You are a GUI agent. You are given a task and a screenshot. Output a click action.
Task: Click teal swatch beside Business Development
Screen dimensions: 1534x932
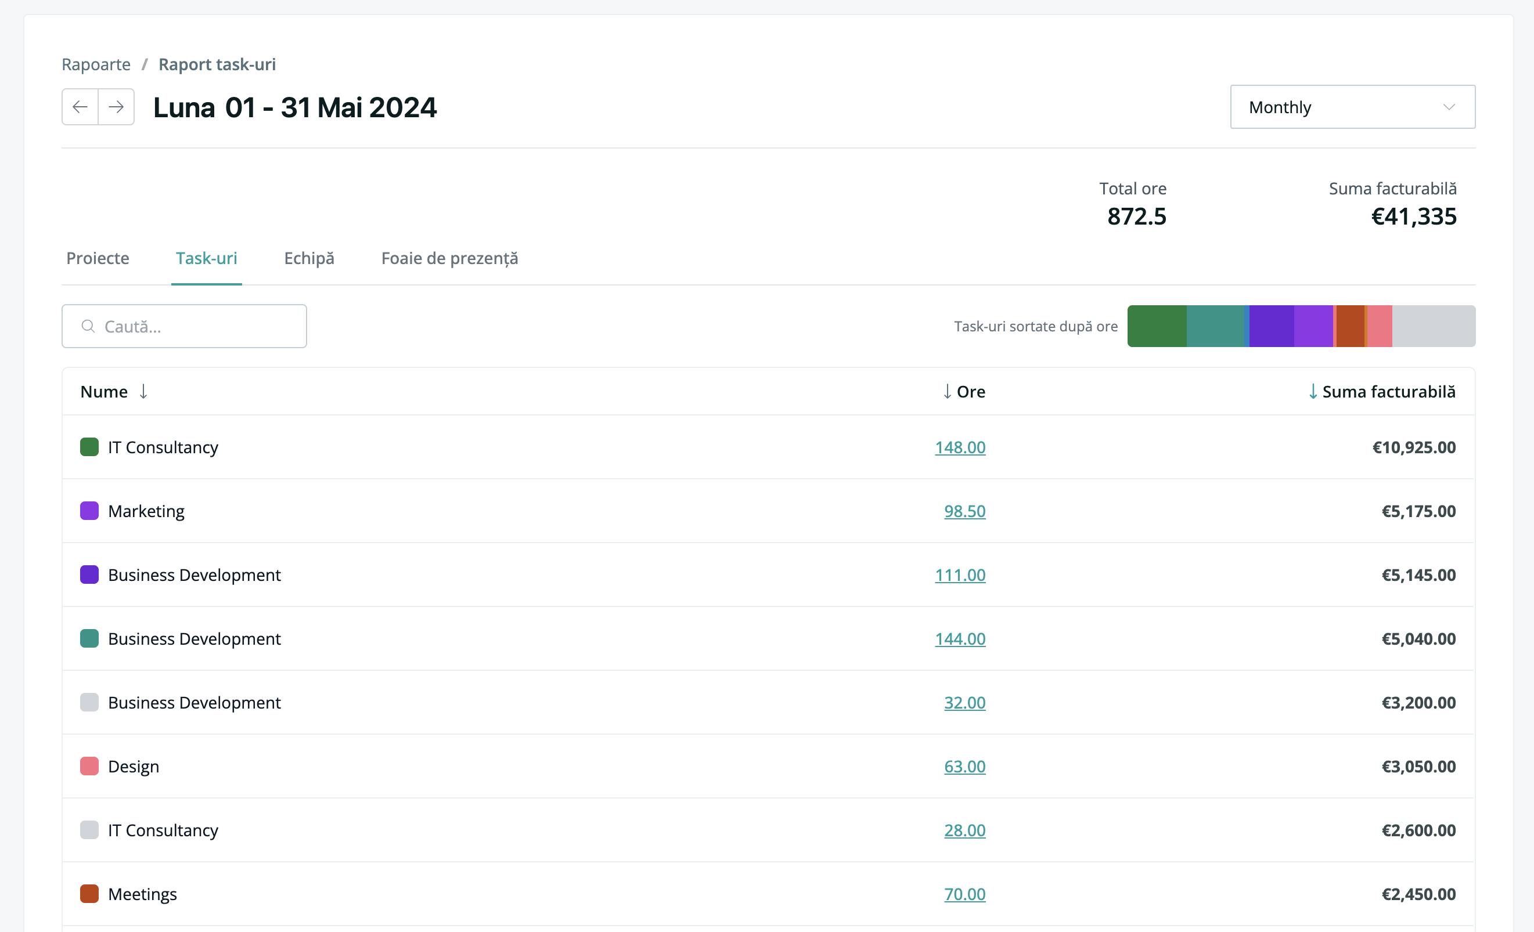click(x=89, y=639)
